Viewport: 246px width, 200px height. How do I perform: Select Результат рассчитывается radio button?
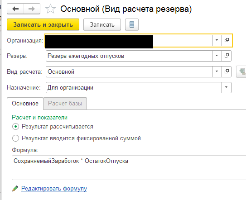tap(16, 127)
